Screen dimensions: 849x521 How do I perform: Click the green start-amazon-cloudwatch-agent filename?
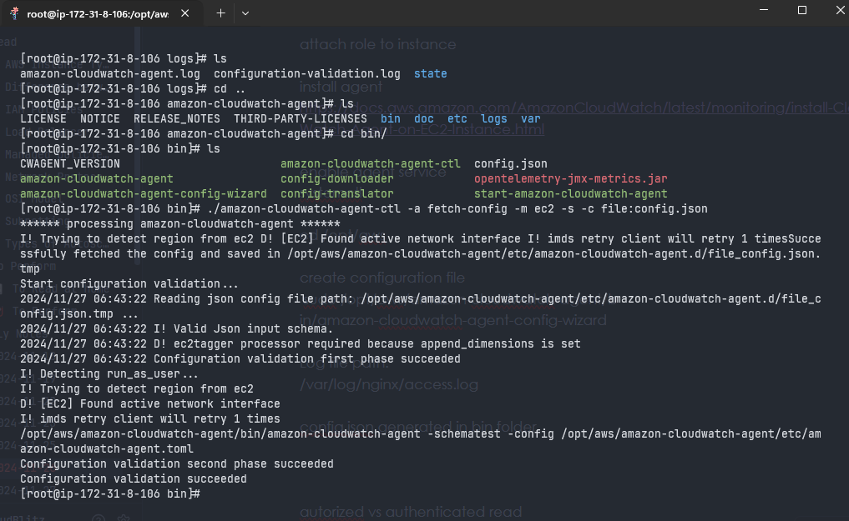click(x=570, y=193)
